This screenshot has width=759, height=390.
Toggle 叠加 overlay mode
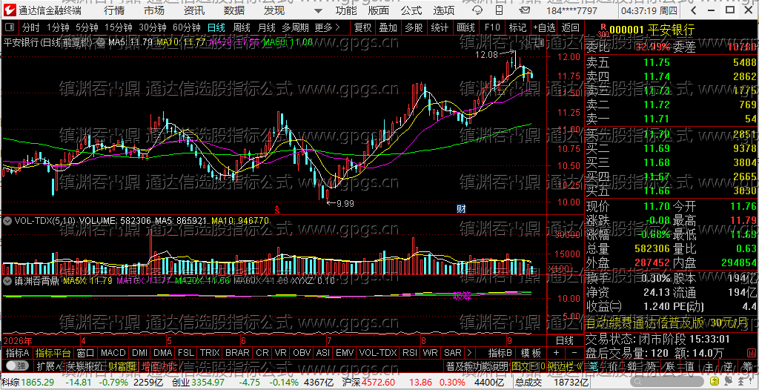(388, 27)
